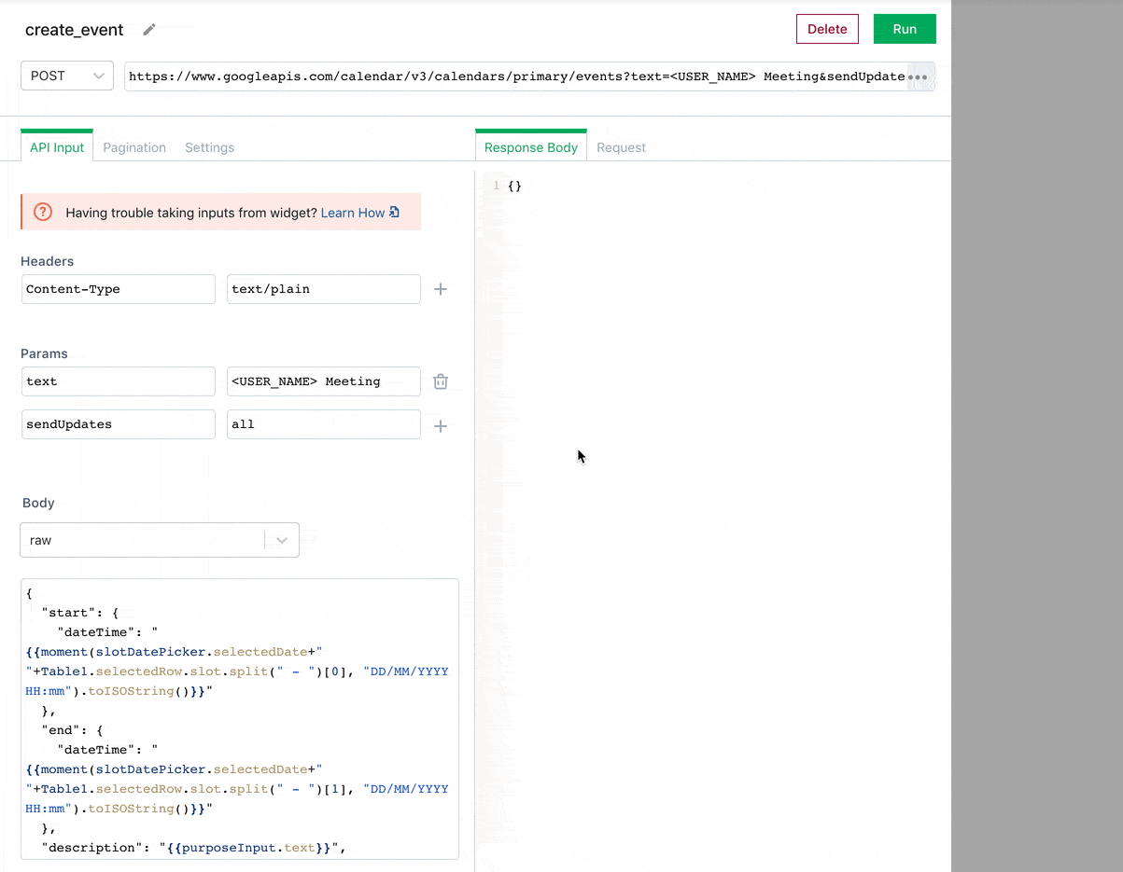Expand the raw body type dropdown

[x=281, y=540]
